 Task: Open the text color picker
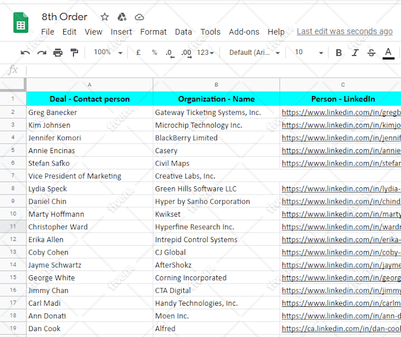(x=388, y=53)
